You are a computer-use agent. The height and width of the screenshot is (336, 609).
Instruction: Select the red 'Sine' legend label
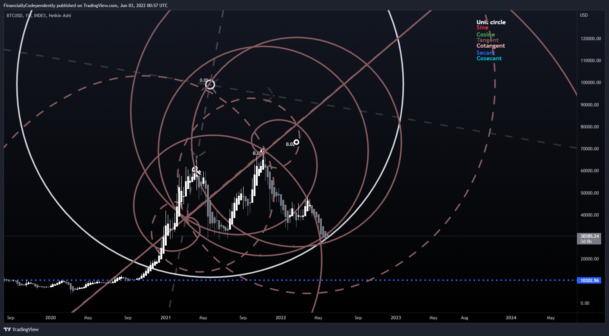point(482,28)
